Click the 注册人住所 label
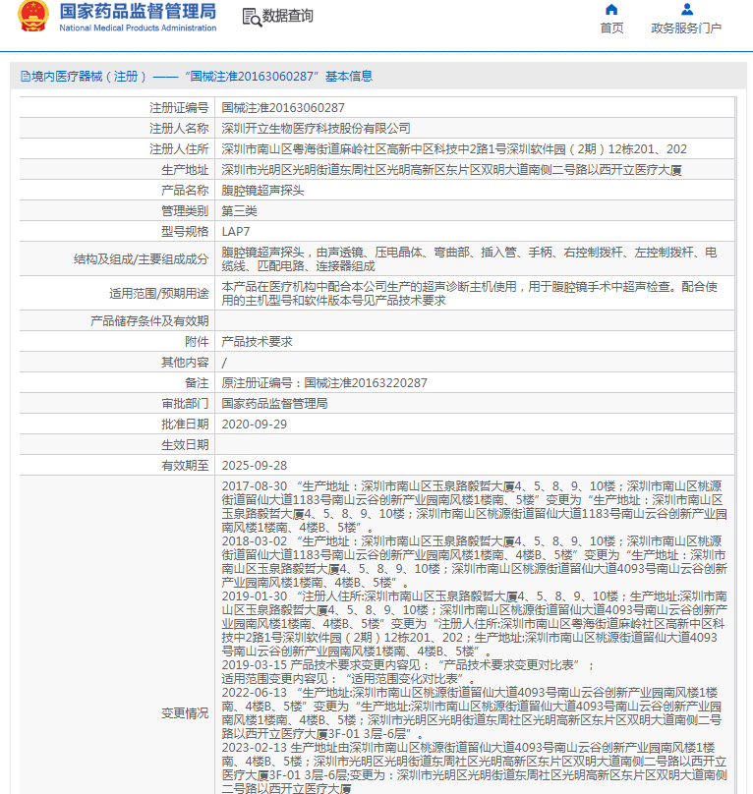753x794 pixels. 179,149
